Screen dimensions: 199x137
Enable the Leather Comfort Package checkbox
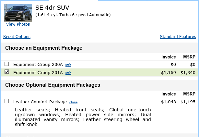pyautogui.click(x=7, y=101)
